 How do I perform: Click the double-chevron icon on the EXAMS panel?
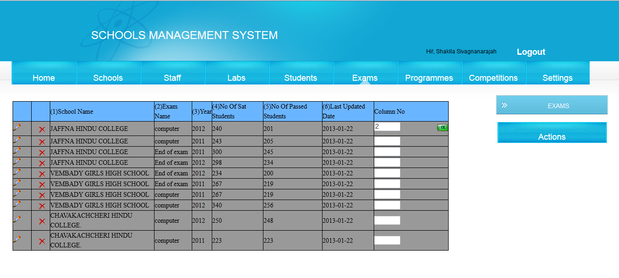[x=504, y=105]
